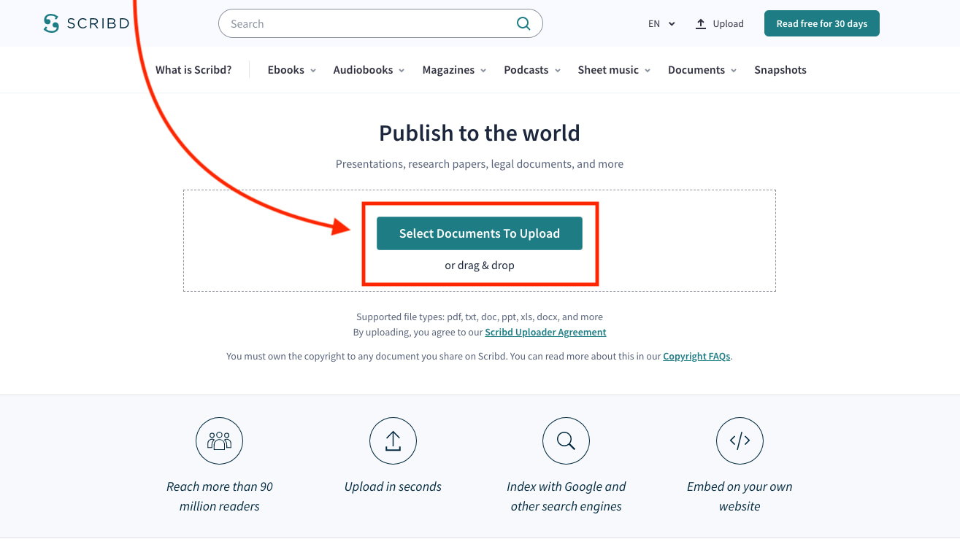Viewport: 960px width, 555px height.
Task: Select the Snapshots menu item
Action: pos(780,69)
